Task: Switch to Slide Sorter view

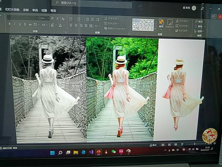Action: click(169, 145)
